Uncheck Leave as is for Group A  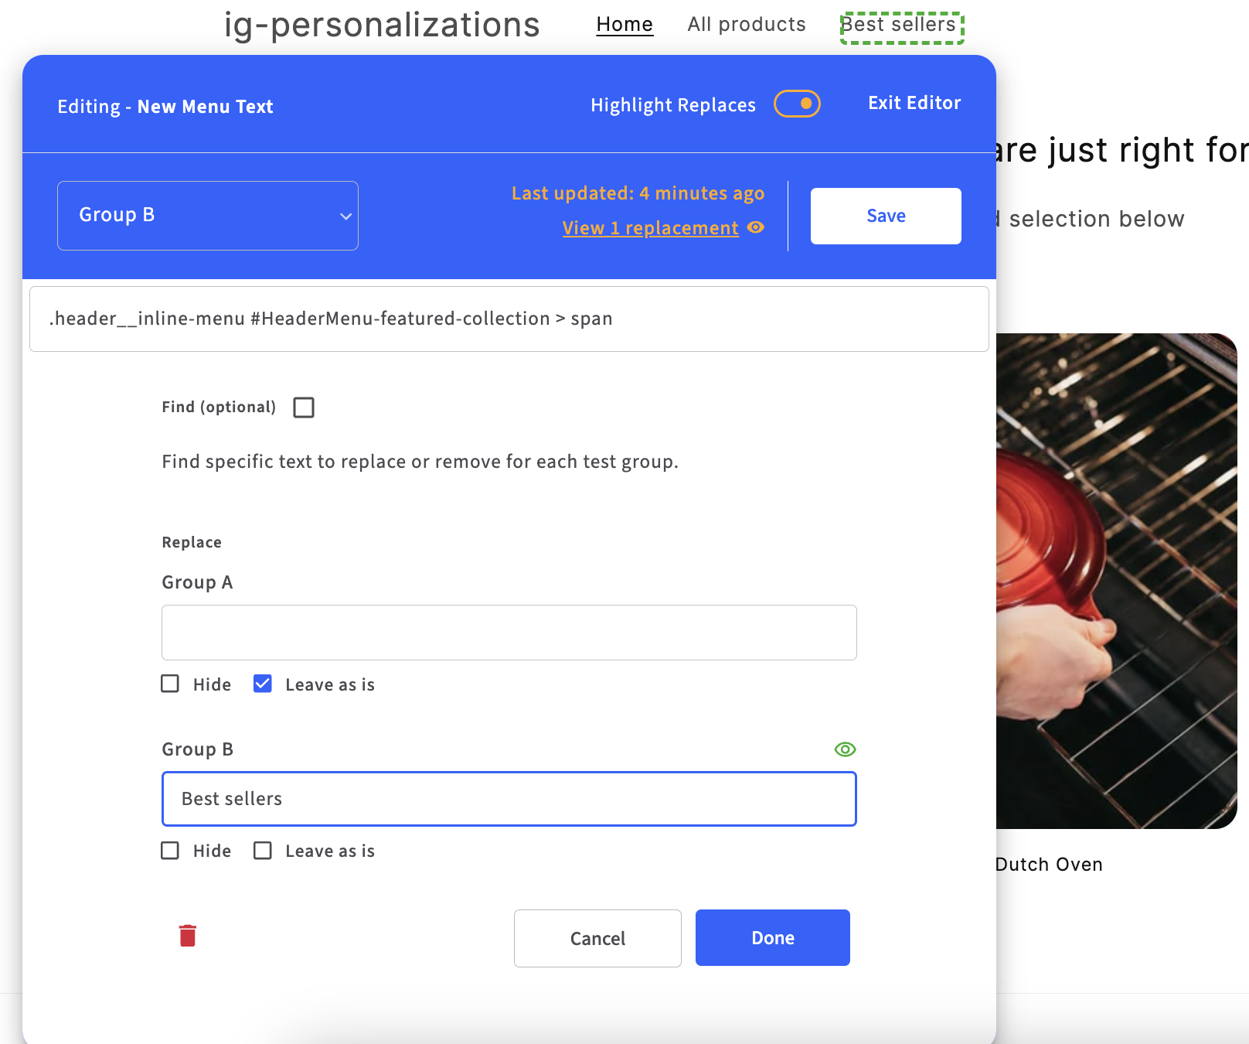[263, 684]
